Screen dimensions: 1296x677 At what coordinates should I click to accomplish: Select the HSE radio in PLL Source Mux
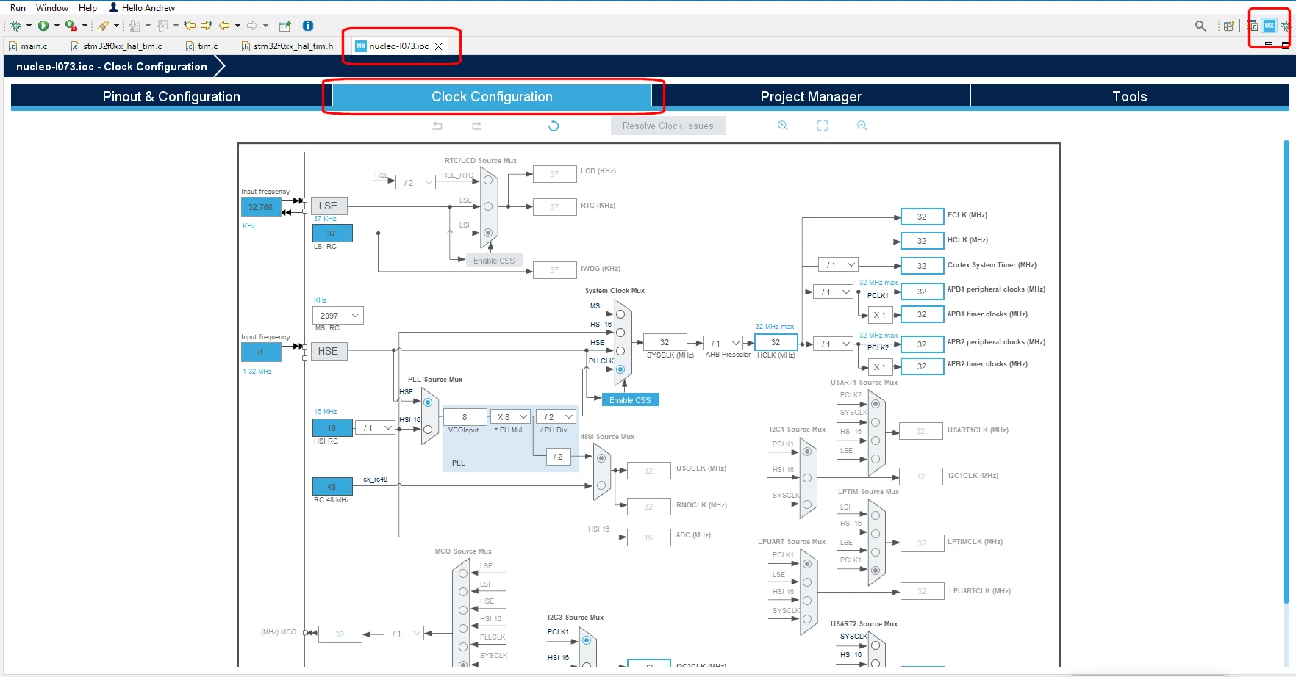point(428,402)
